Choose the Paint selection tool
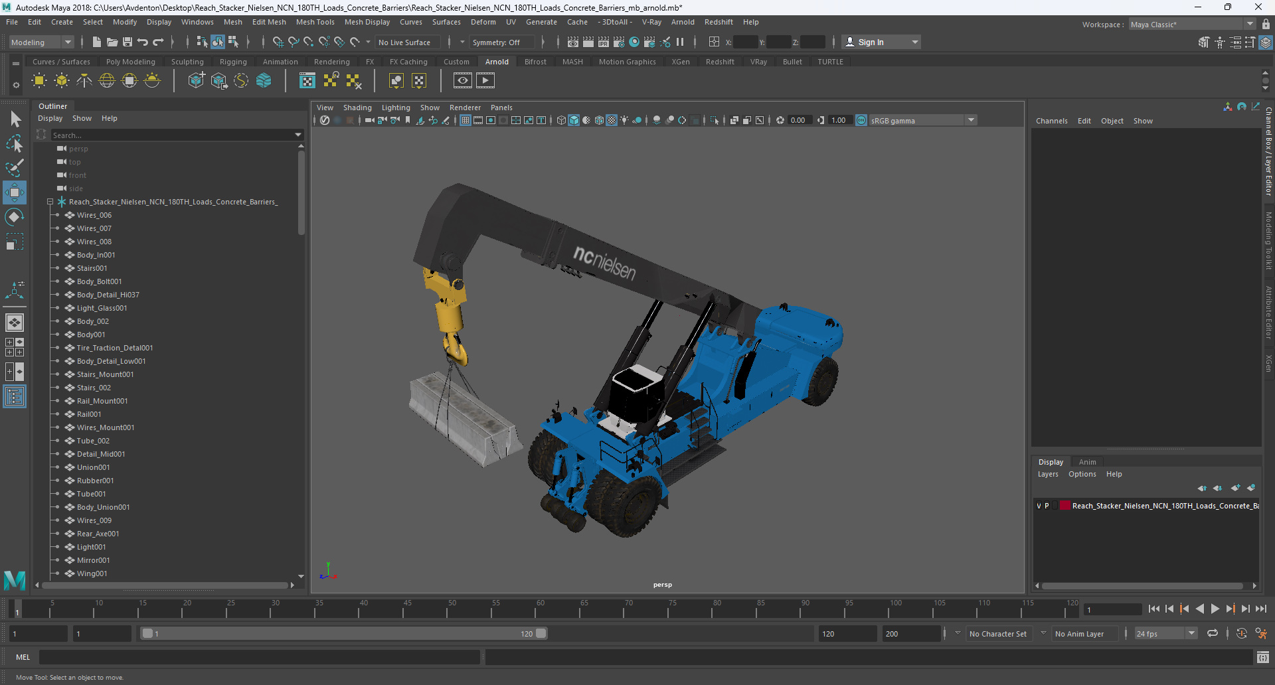Screen dimensions: 1275x685 [x=15, y=168]
